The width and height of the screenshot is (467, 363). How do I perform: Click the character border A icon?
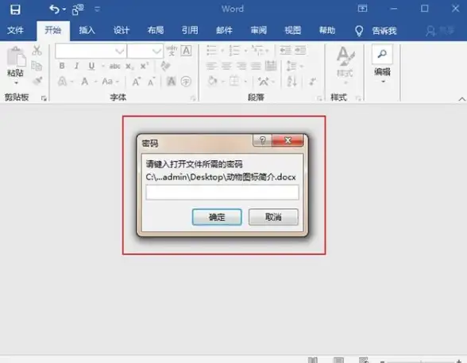click(x=187, y=51)
